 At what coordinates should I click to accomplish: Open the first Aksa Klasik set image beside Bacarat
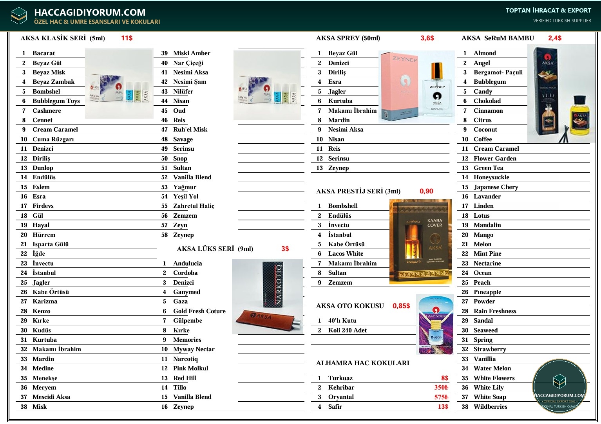pos(119,83)
